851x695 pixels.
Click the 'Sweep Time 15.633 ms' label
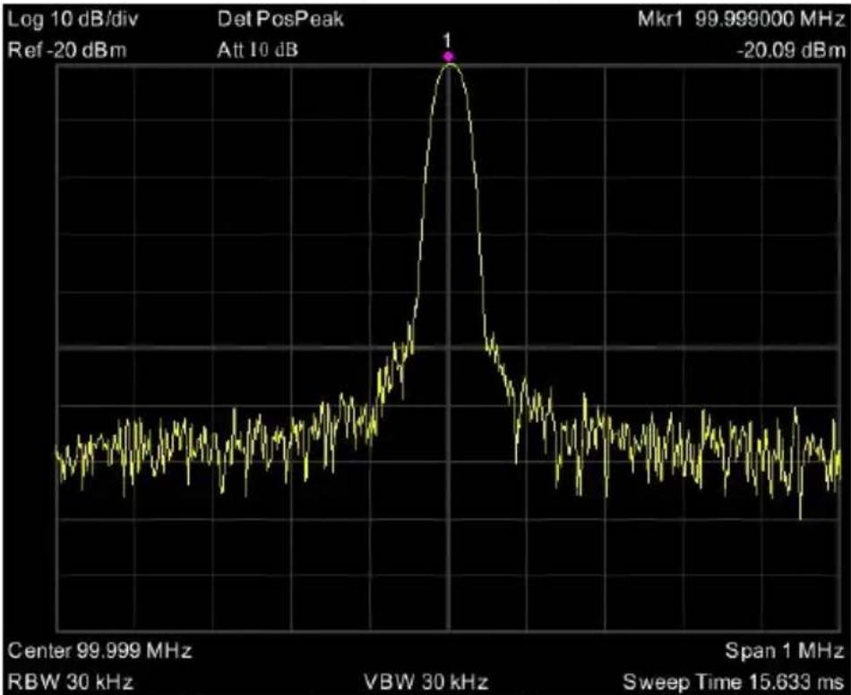(734, 682)
